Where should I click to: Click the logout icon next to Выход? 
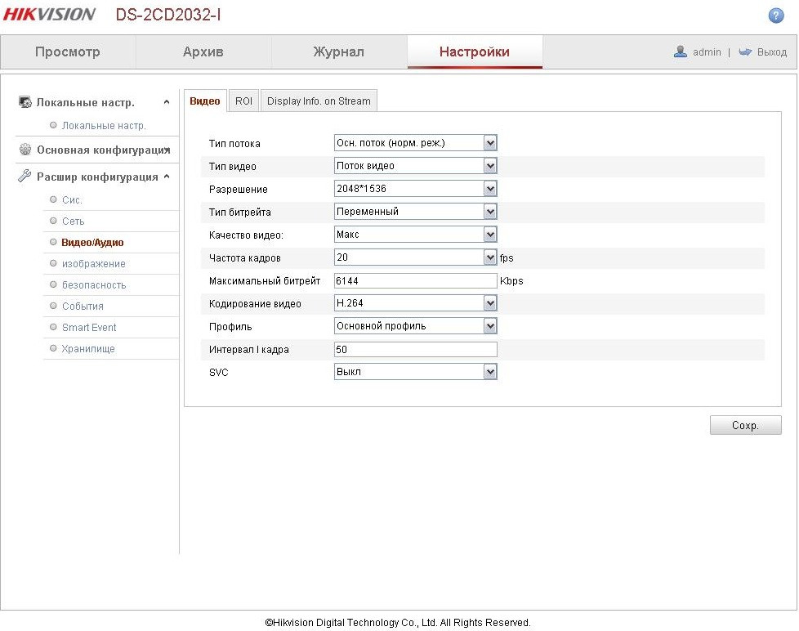pyautogui.click(x=744, y=51)
